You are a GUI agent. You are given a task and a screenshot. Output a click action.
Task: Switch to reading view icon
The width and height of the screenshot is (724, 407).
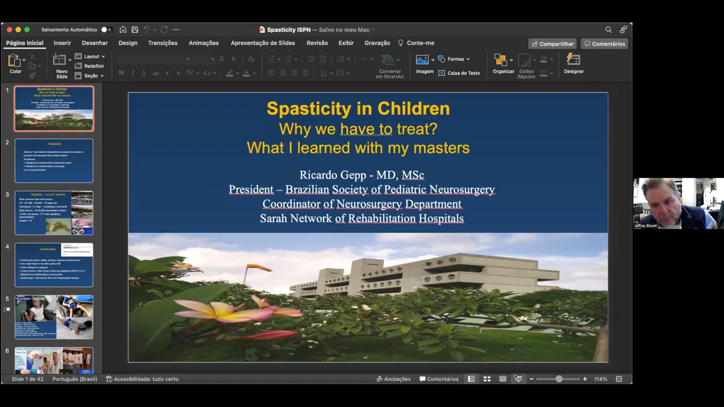503,379
